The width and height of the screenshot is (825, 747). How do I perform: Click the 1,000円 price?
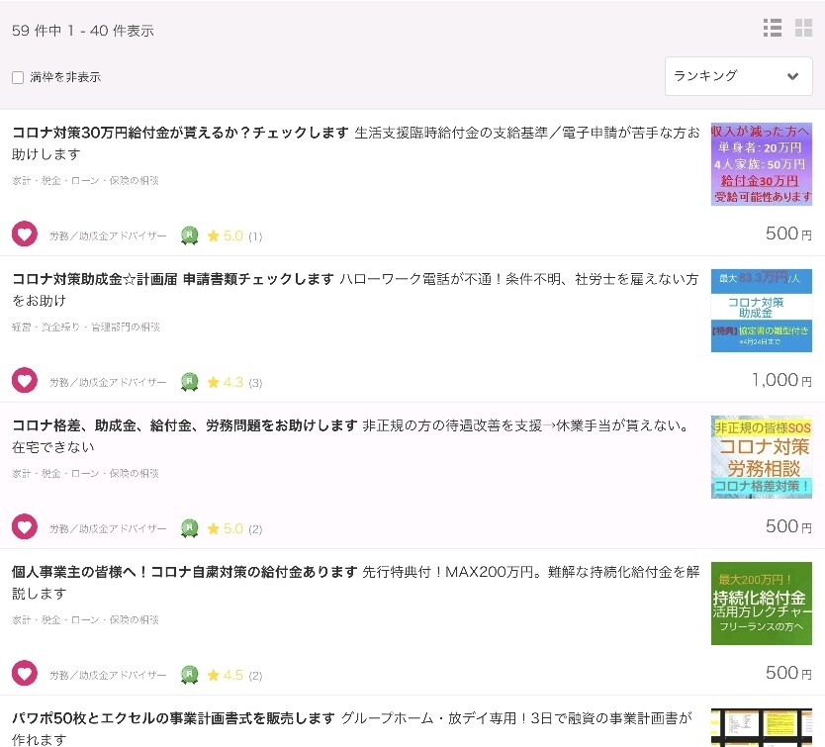[x=781, y=380]
